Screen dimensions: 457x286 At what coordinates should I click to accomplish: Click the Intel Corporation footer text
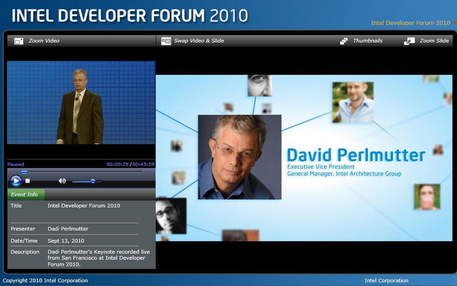[387, 280]
